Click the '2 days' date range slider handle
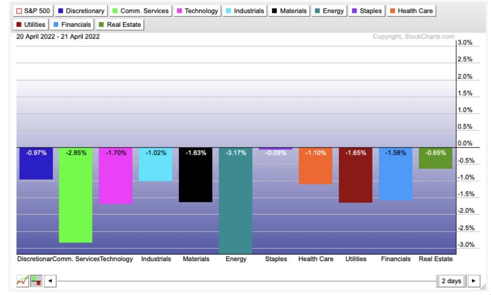Viewport: 491px width, 295px height. click(x=451, y=281)
